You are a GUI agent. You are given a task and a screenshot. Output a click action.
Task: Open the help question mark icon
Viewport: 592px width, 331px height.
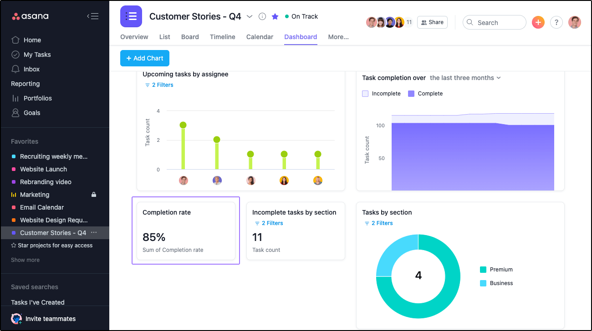click(x=556, y=22)
